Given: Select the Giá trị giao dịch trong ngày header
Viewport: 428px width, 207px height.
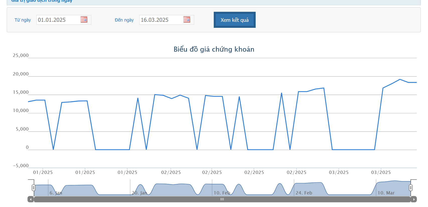Looking at the screenshot, I should coord(42,1).
